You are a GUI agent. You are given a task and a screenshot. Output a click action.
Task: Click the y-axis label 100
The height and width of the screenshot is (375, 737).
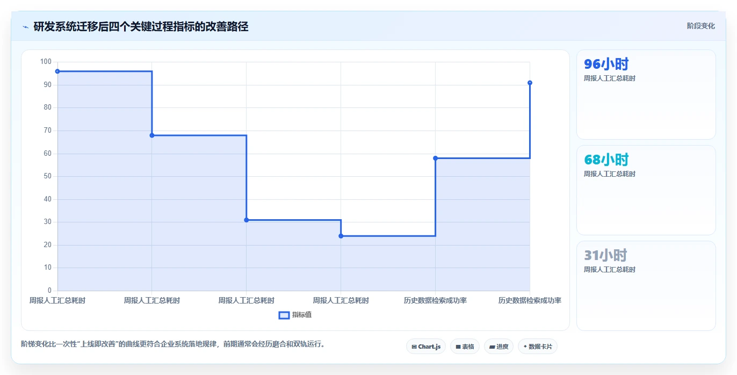[x=46, y=62]
